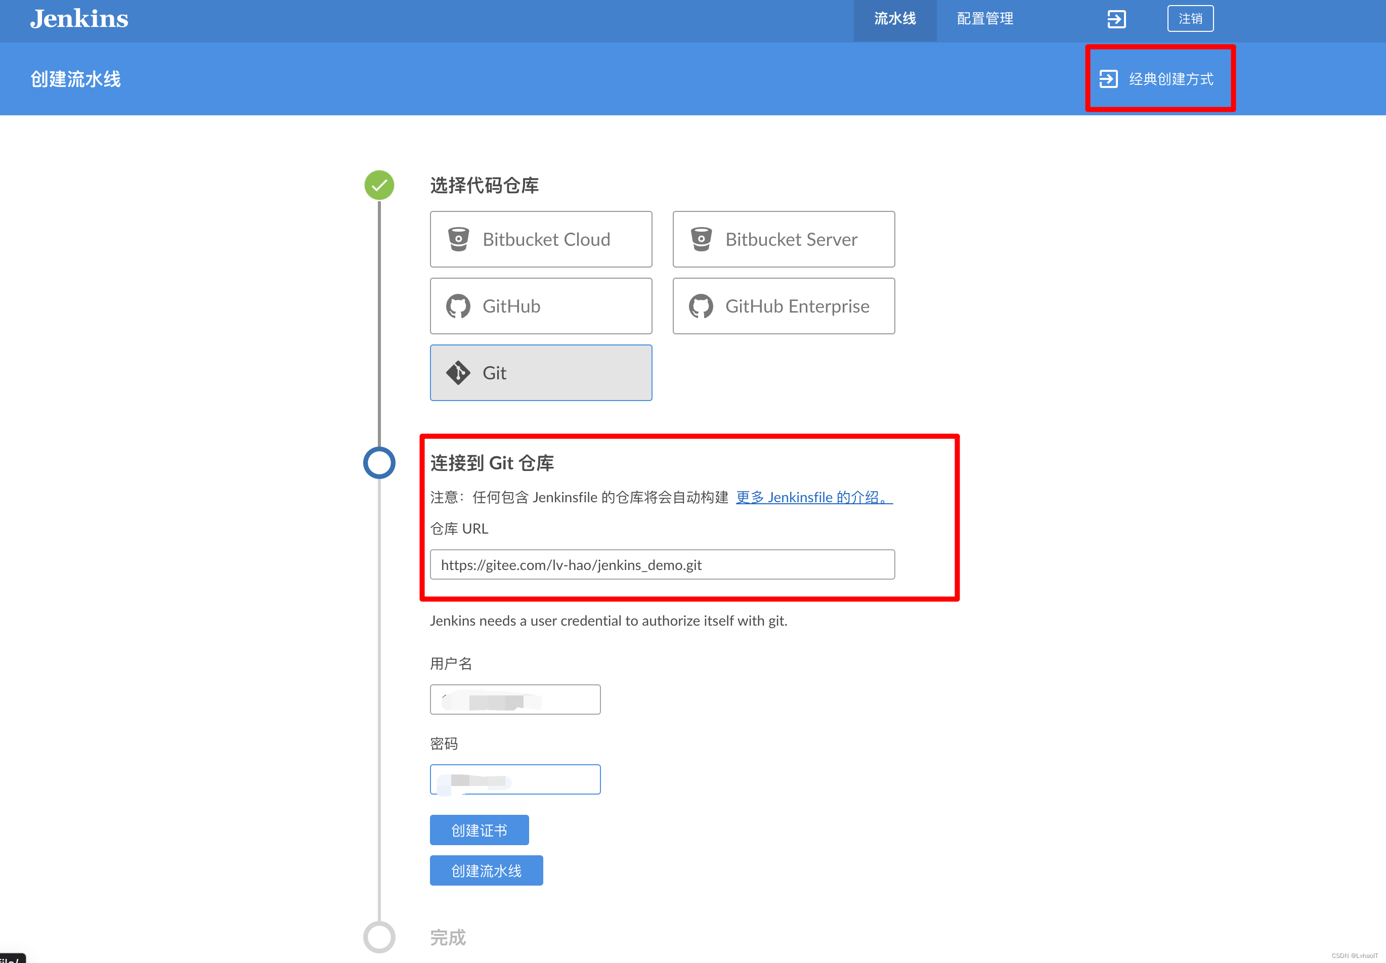The width and height of the screenshot is (1386, 963).
Task: Click the blue current-step circle indicator
Action: (x=379, y=463)
